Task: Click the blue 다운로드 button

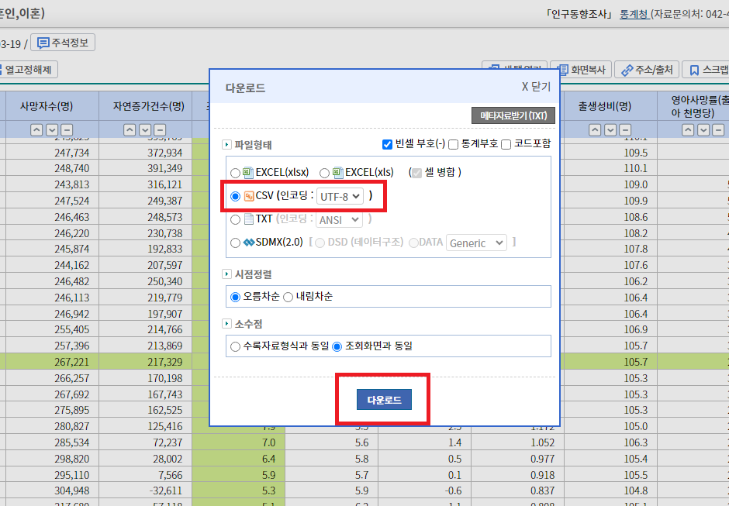Action: (x=384, y=400)
